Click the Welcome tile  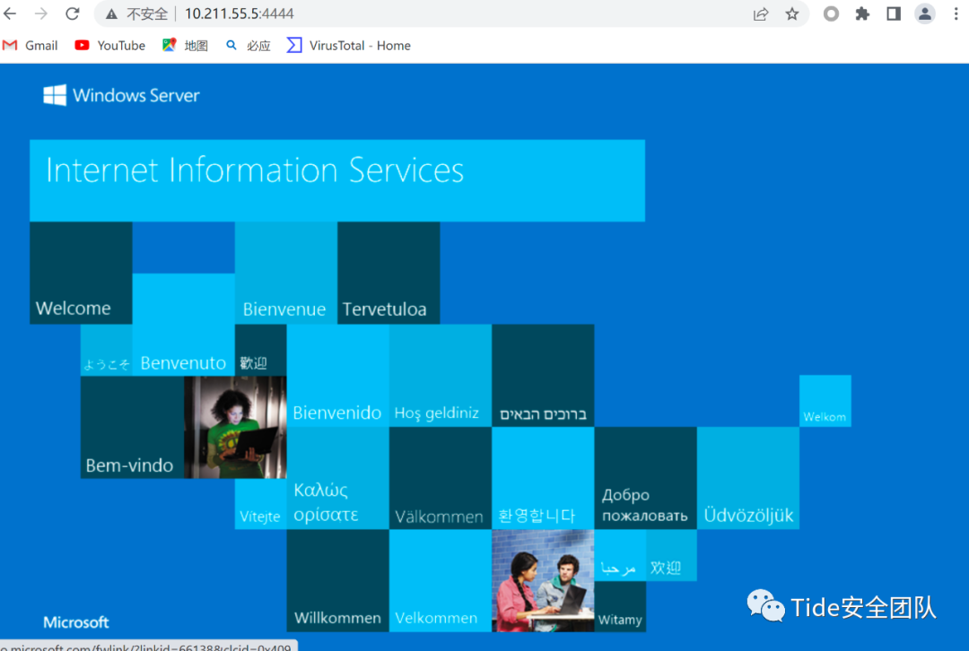click(x=81, y=273)
